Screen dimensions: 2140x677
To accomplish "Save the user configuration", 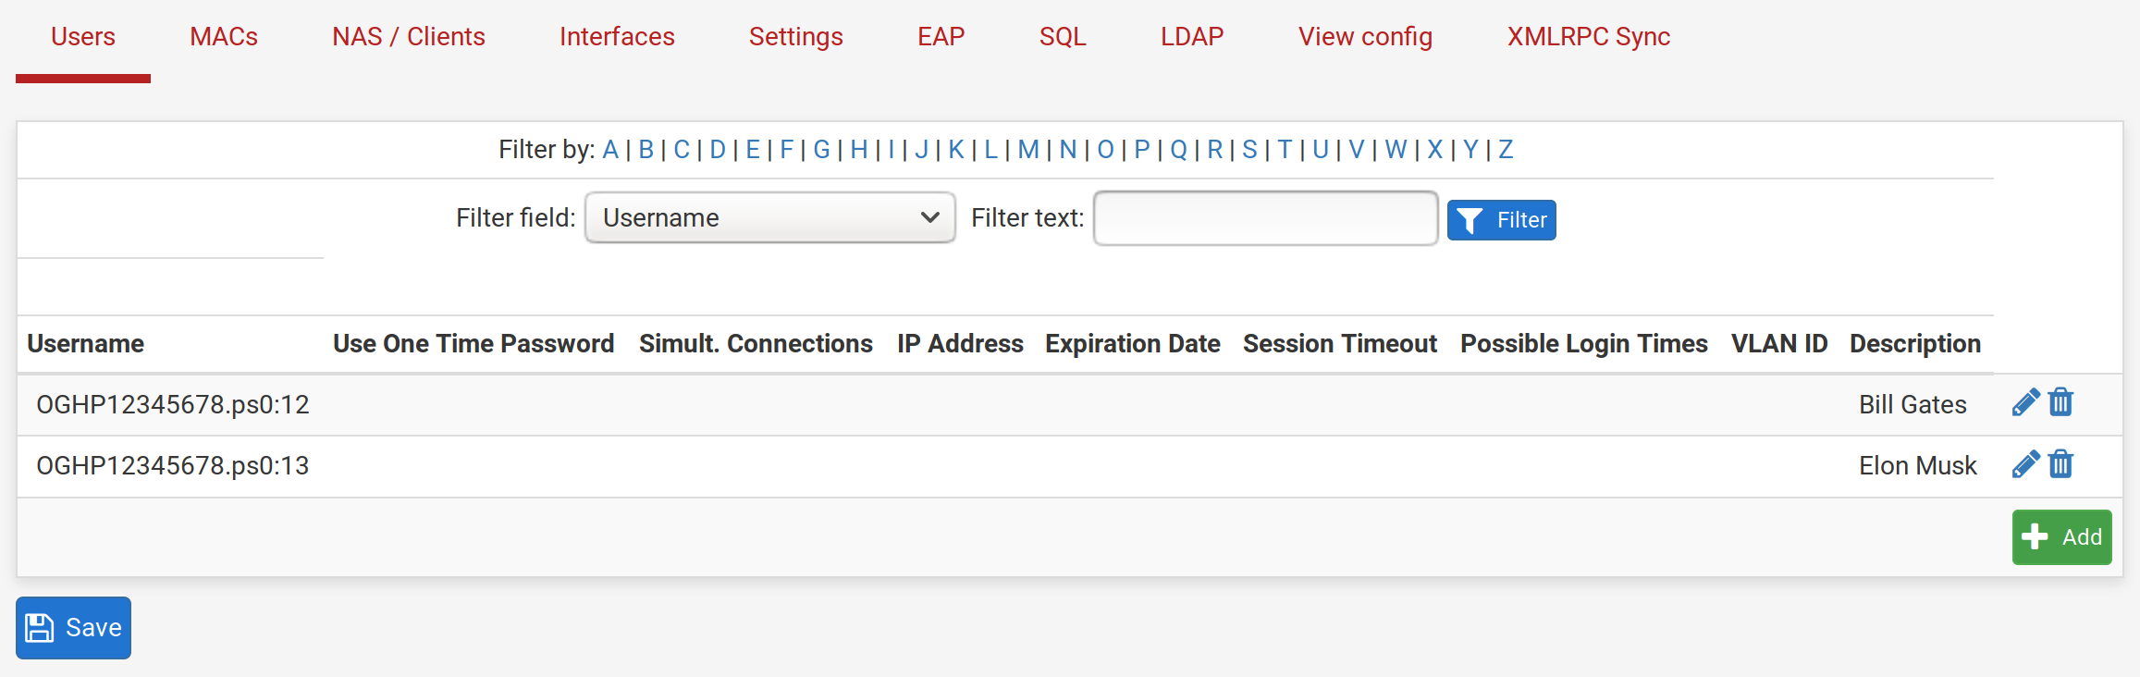I will coord(73,628).
